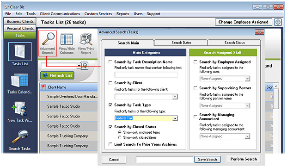Enable Search by Task Description Name
Screen dimensions: 287x167
pyautogui.click(x=110, y=62)
